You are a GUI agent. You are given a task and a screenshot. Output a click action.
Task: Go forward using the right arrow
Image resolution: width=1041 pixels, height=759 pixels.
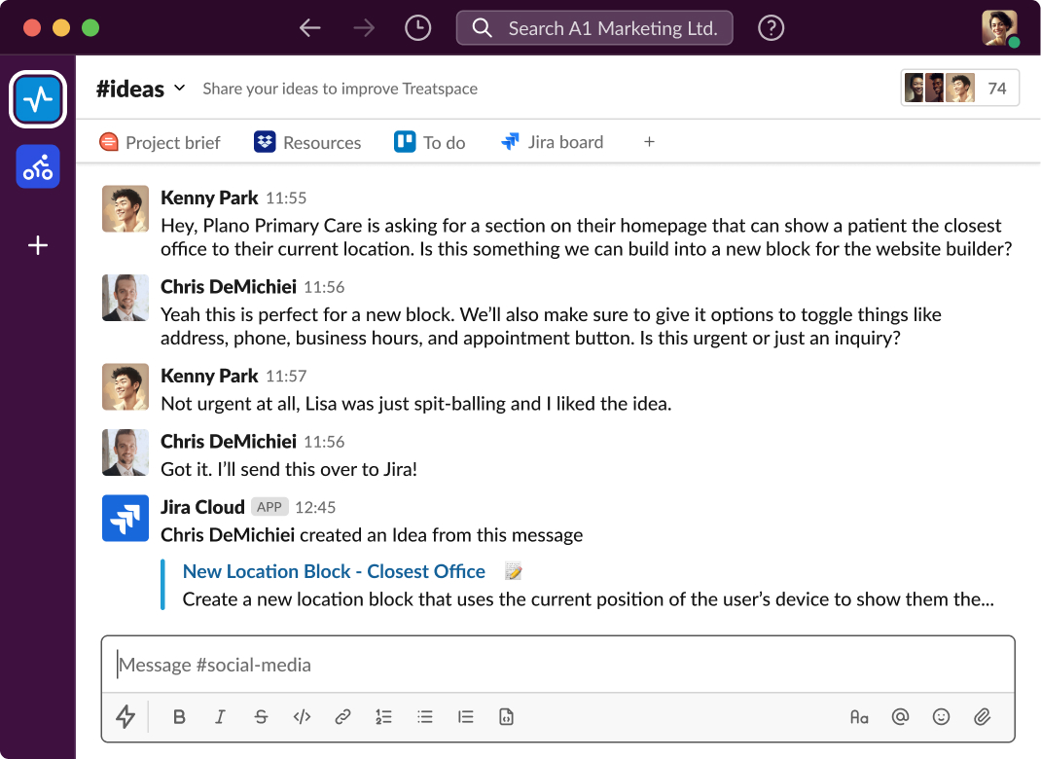[x=364, y=28]
